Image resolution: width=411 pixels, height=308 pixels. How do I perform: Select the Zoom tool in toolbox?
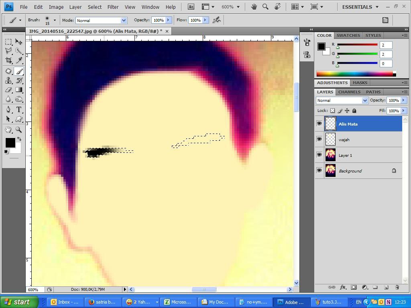(x=18, y=130)
